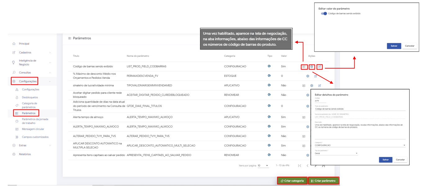The height and width of the screenshot is (186, 421).
Task: Toggle 'Código de barras sendo exibido' switch
Action: coord(324,14)
